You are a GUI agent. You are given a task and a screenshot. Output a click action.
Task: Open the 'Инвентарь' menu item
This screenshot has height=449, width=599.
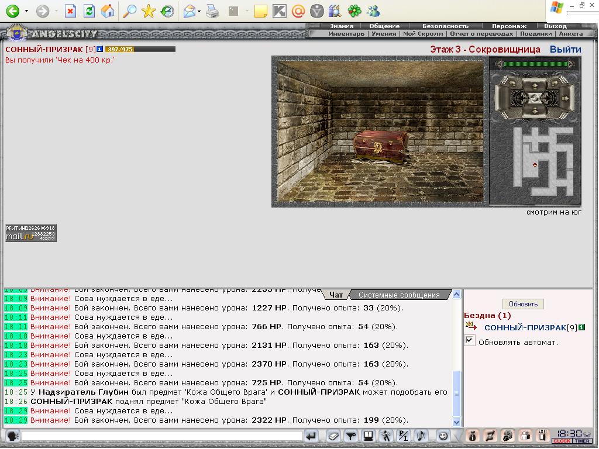click(x=346, y=33)
